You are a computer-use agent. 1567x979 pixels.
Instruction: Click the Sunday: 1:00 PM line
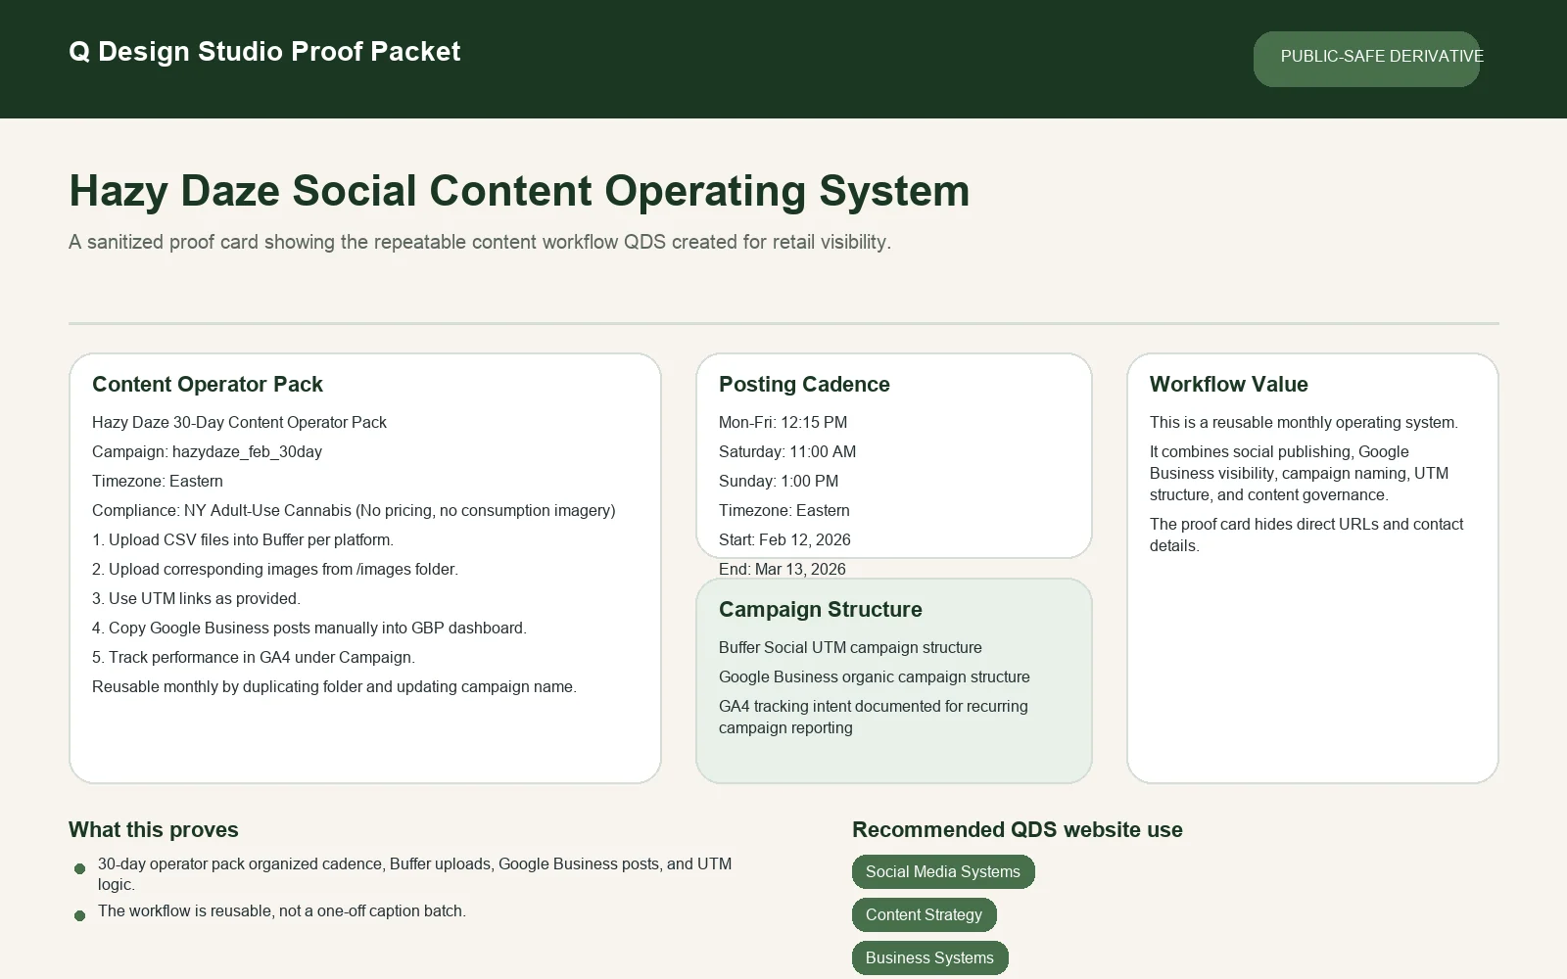779,481
